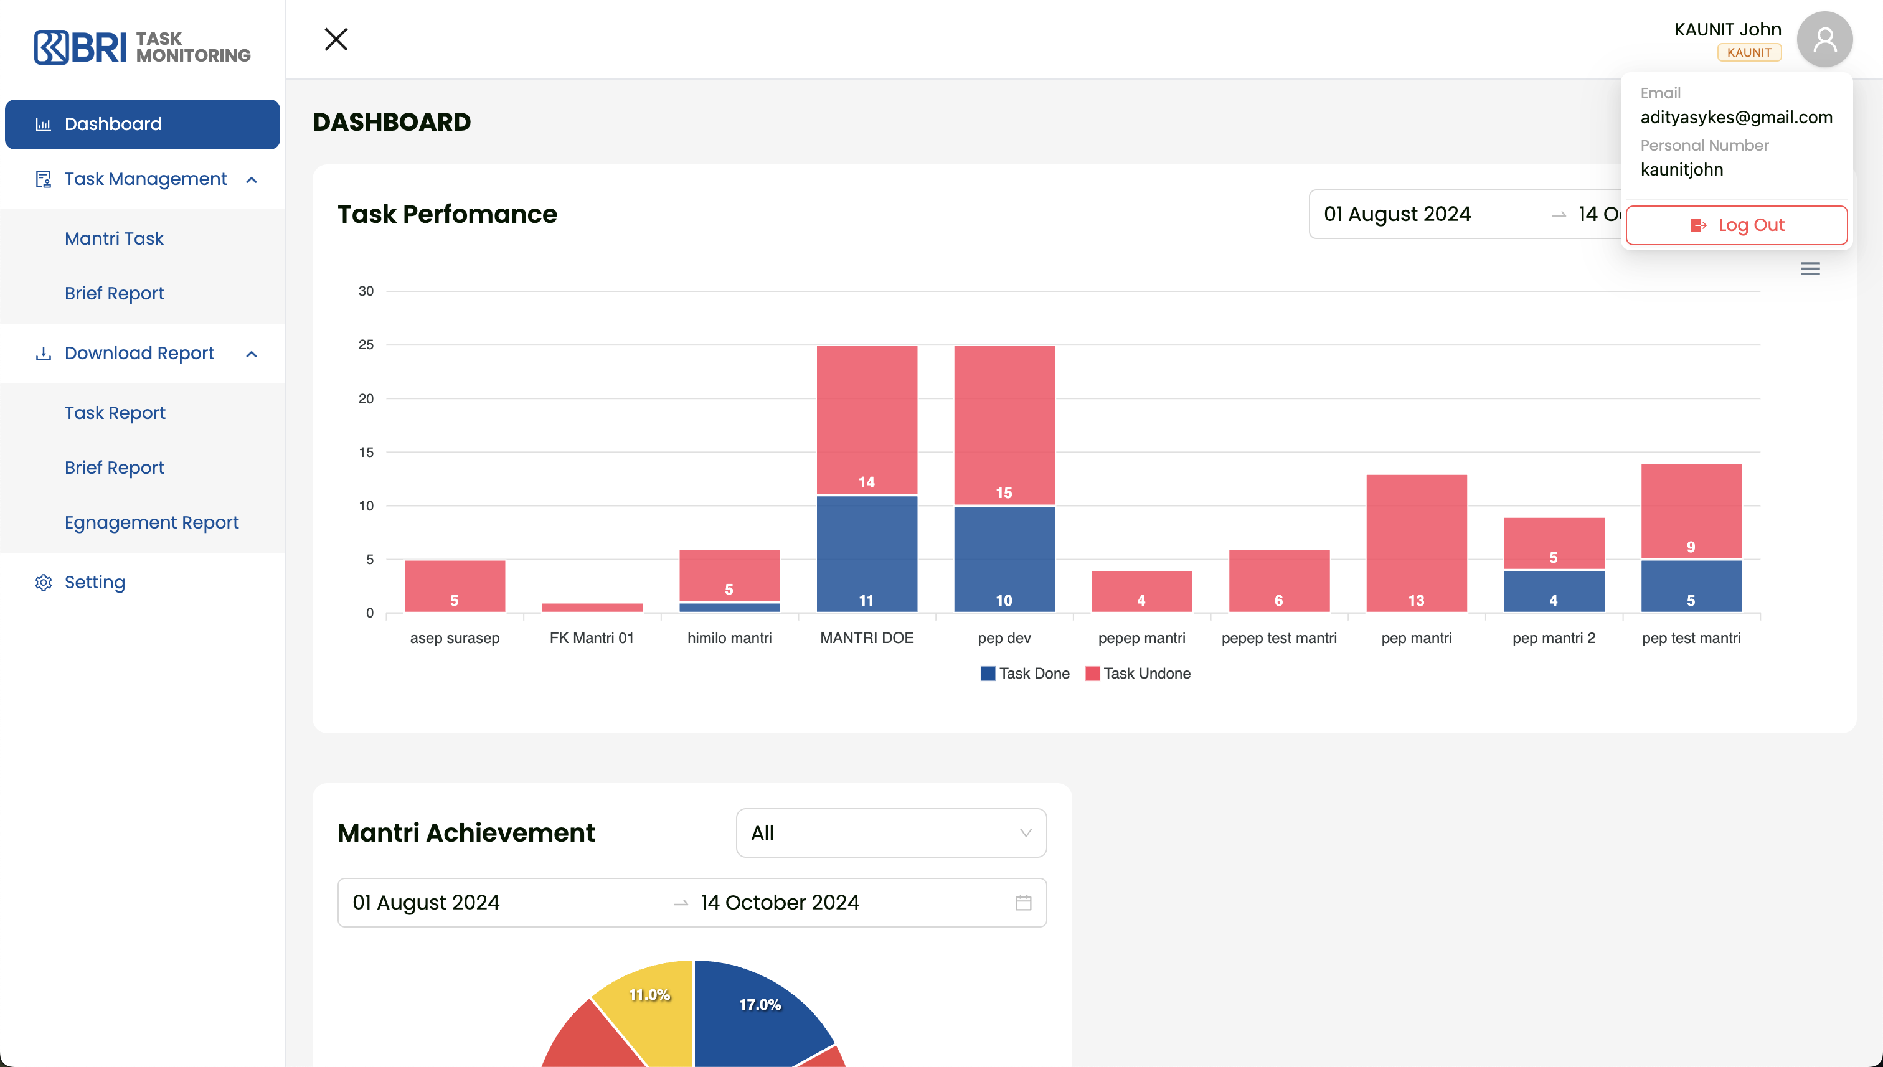Click MANTRI DOE task undone bar (14)

(x=866, y=419)
